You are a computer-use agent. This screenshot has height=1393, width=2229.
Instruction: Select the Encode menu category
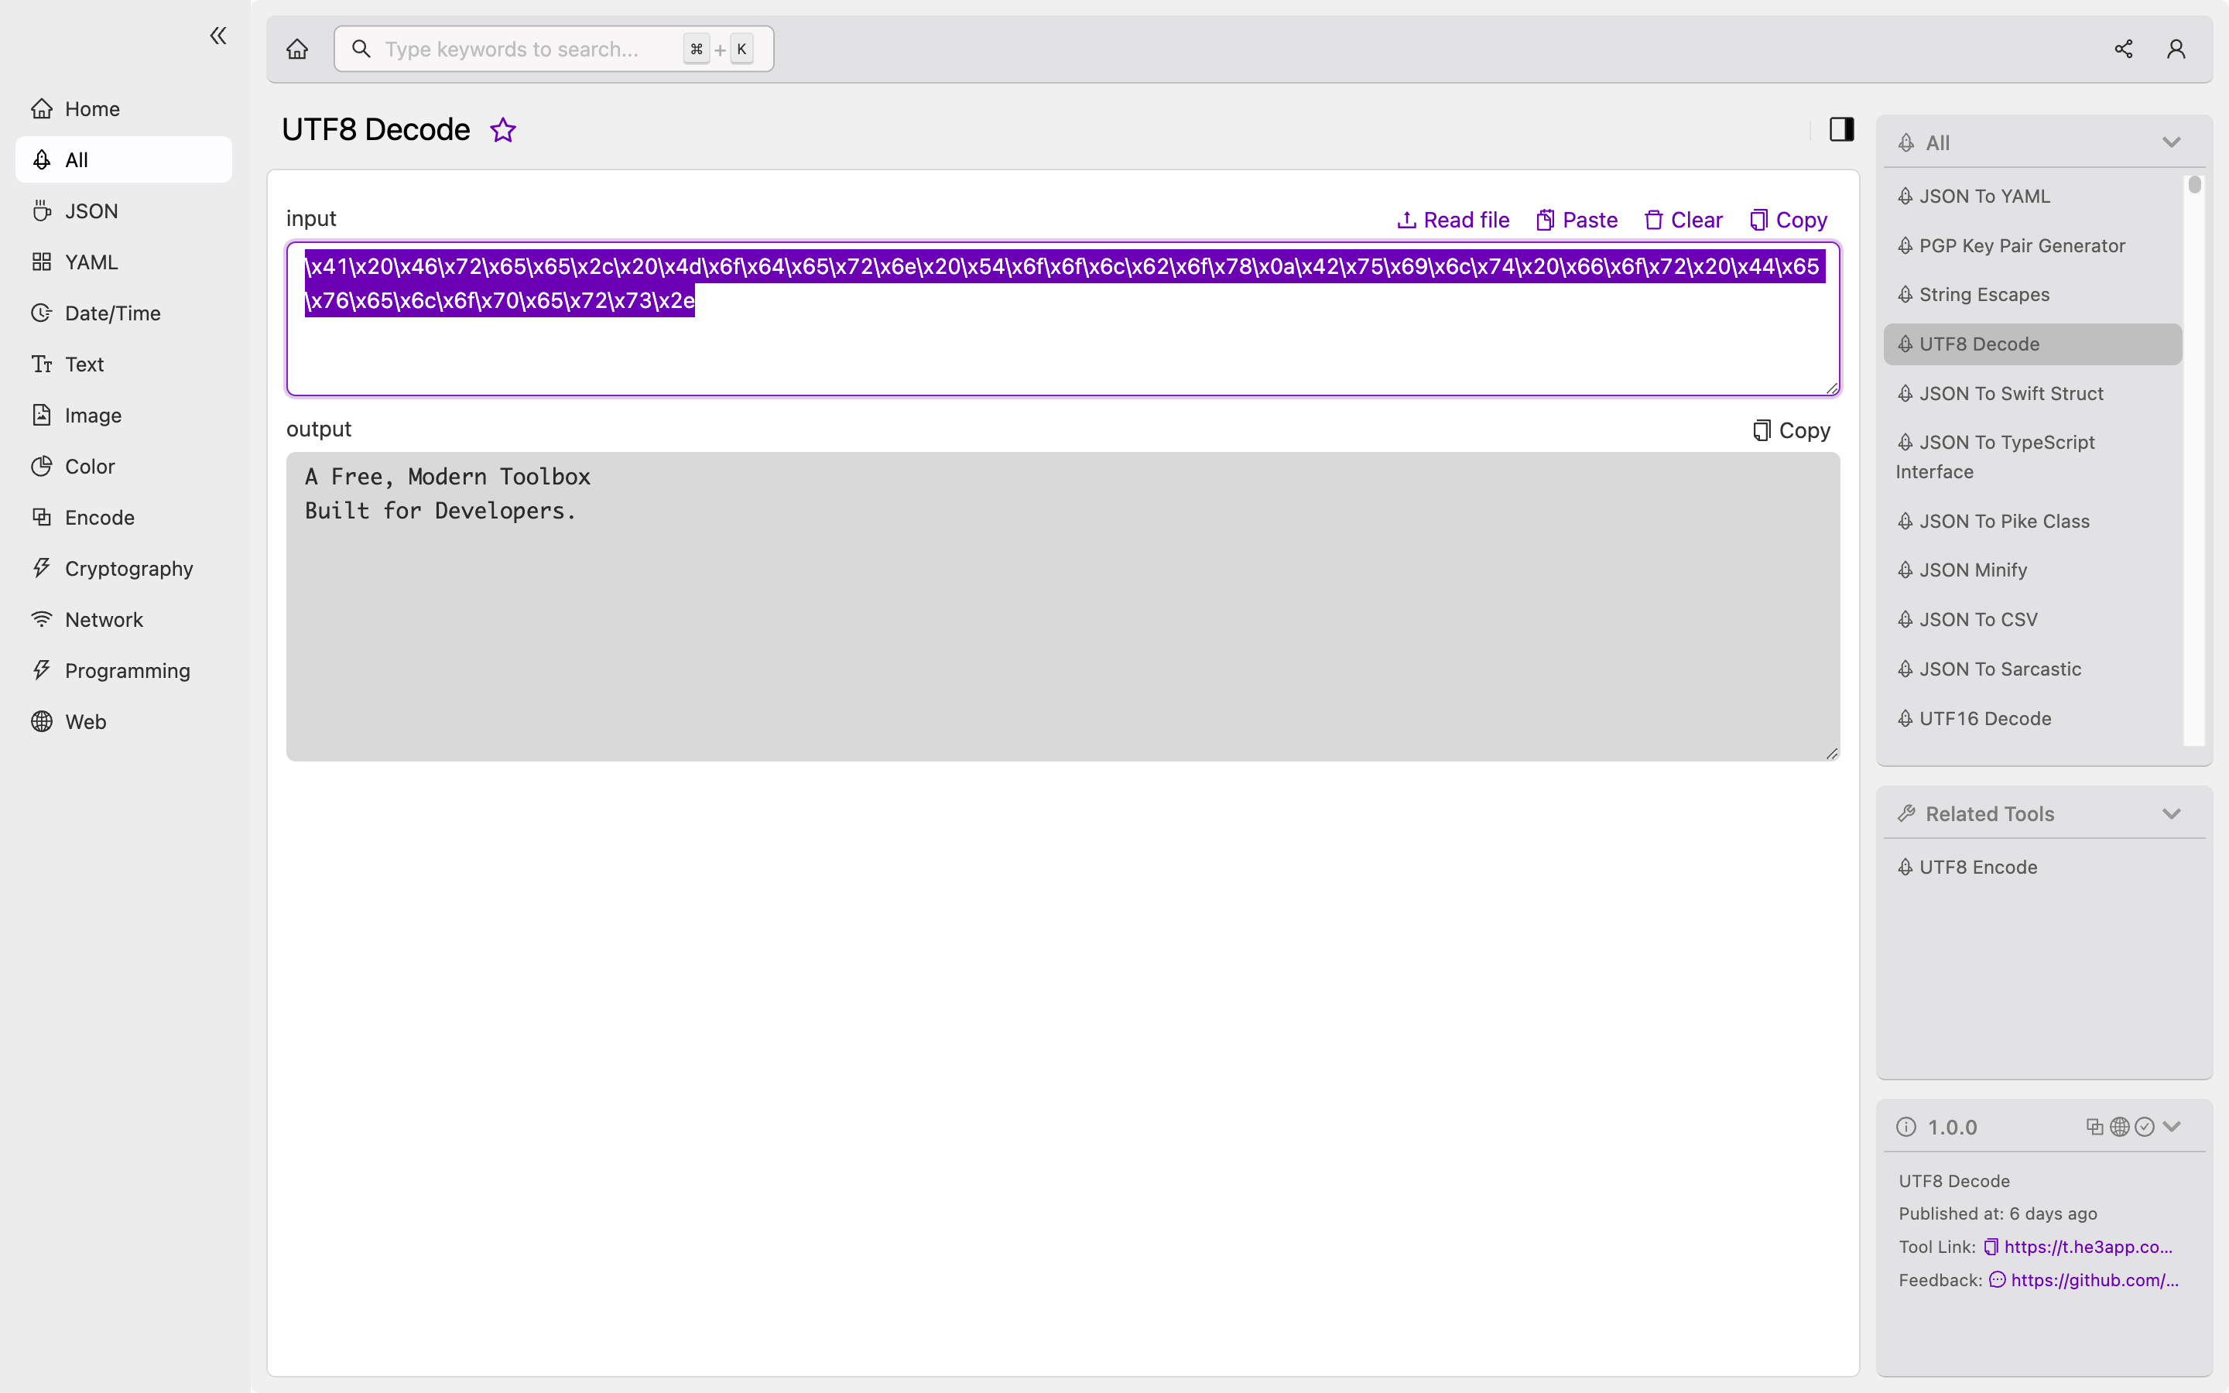pyautogui.click(x=100, y=517)
